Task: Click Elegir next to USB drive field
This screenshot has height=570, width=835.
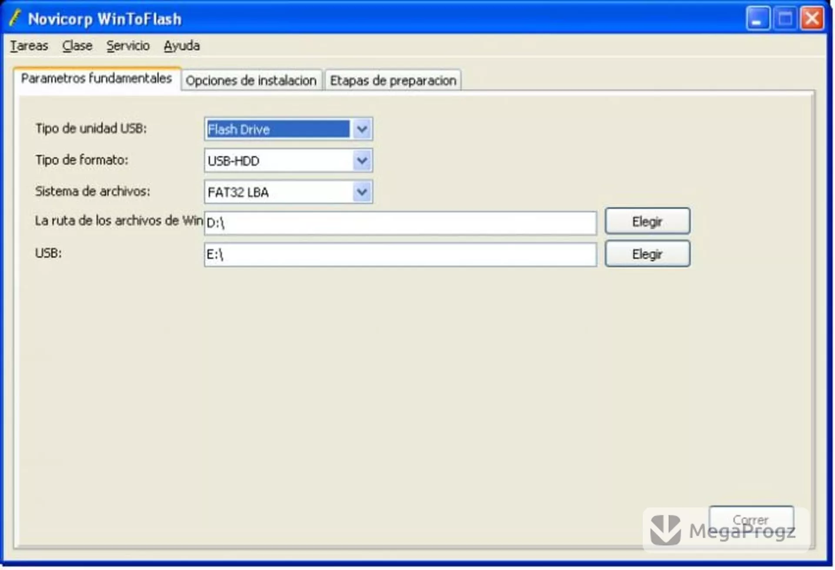Action: (x=647, y=254)
